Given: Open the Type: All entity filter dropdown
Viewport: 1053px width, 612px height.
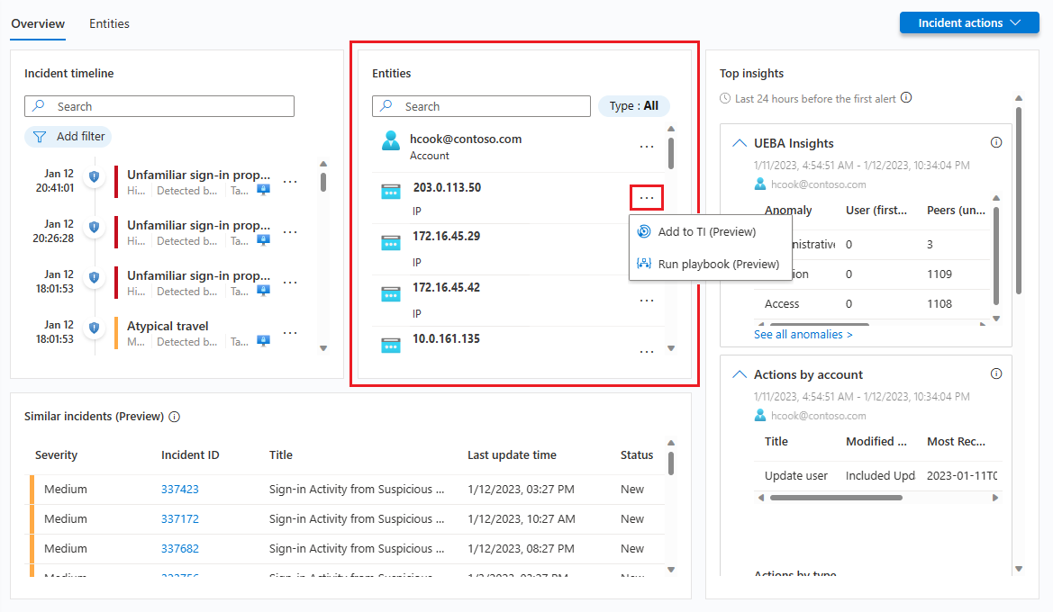Looking at the screenshot, I should (633, 105).
